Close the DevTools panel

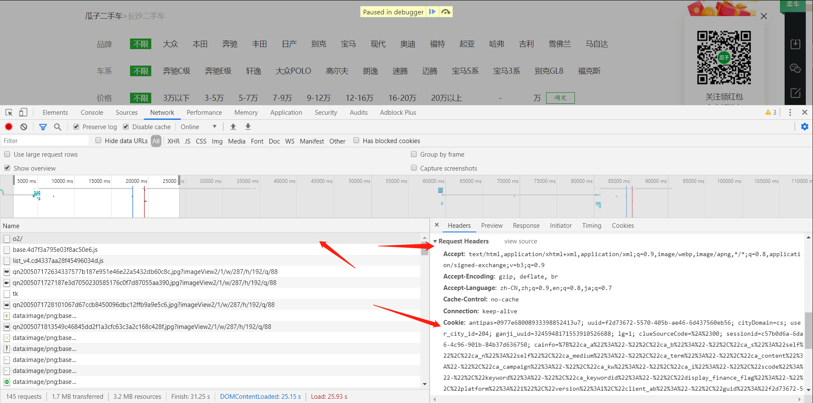[x=805, y=112]
